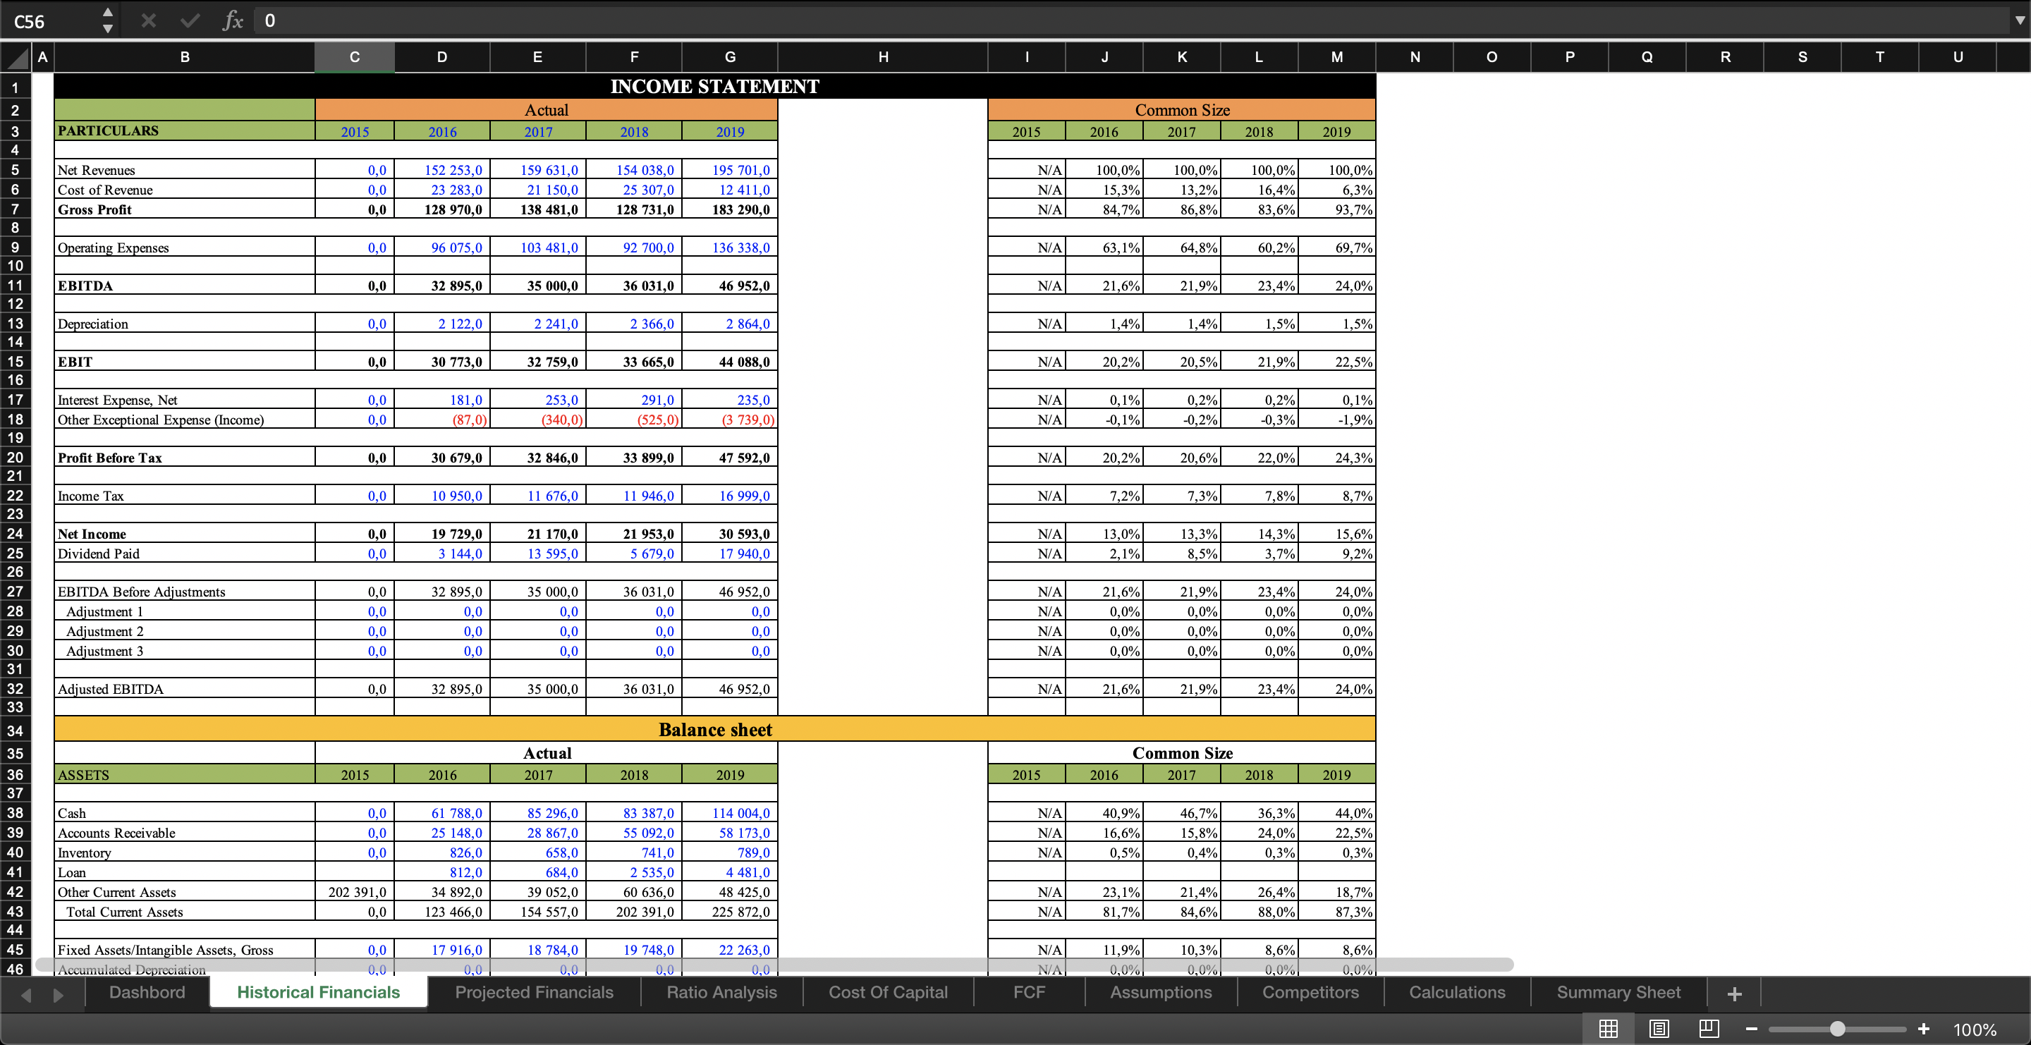The width and height of the screenshot is (2031, 1045).
Task: Switch to the Dashboard sheet tab
Action: click(147, 992)
